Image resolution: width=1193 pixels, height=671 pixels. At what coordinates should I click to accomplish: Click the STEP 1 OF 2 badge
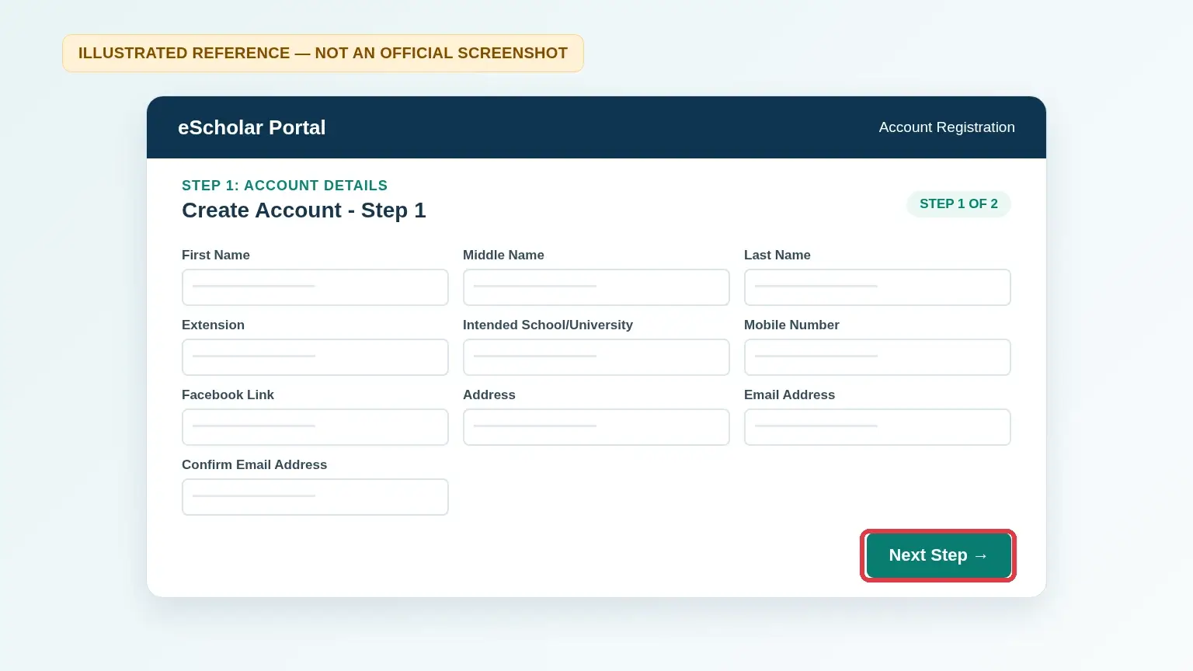tap(958, 203)
